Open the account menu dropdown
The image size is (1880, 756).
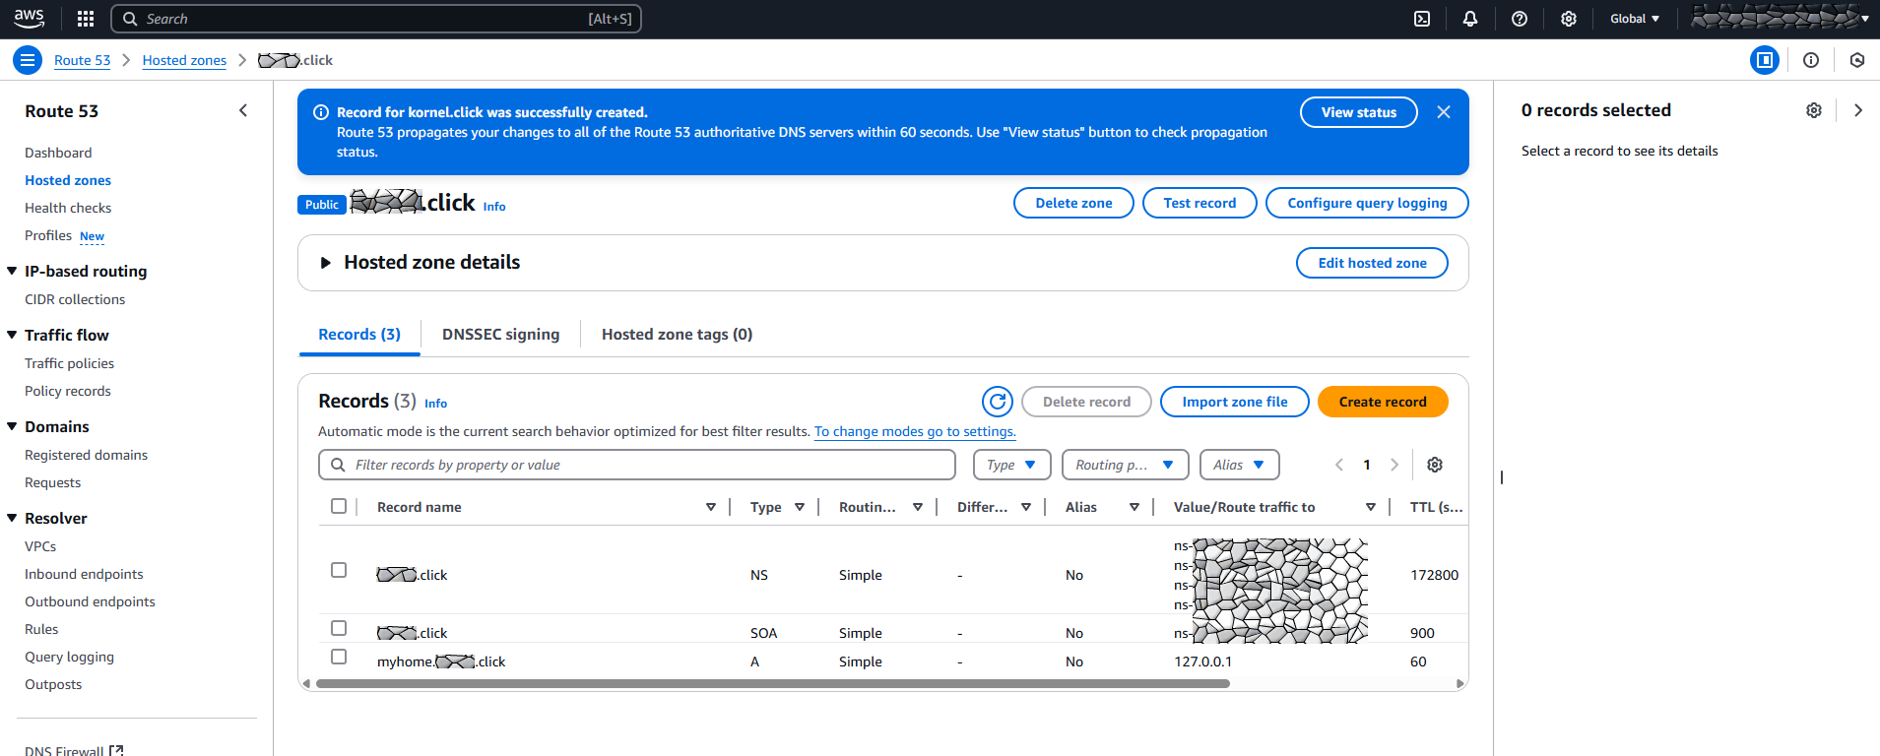[1781, 18]
